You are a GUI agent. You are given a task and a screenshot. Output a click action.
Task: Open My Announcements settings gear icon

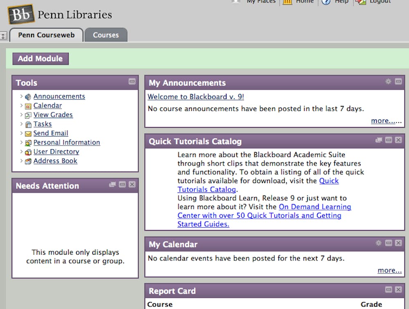[388, 81]
